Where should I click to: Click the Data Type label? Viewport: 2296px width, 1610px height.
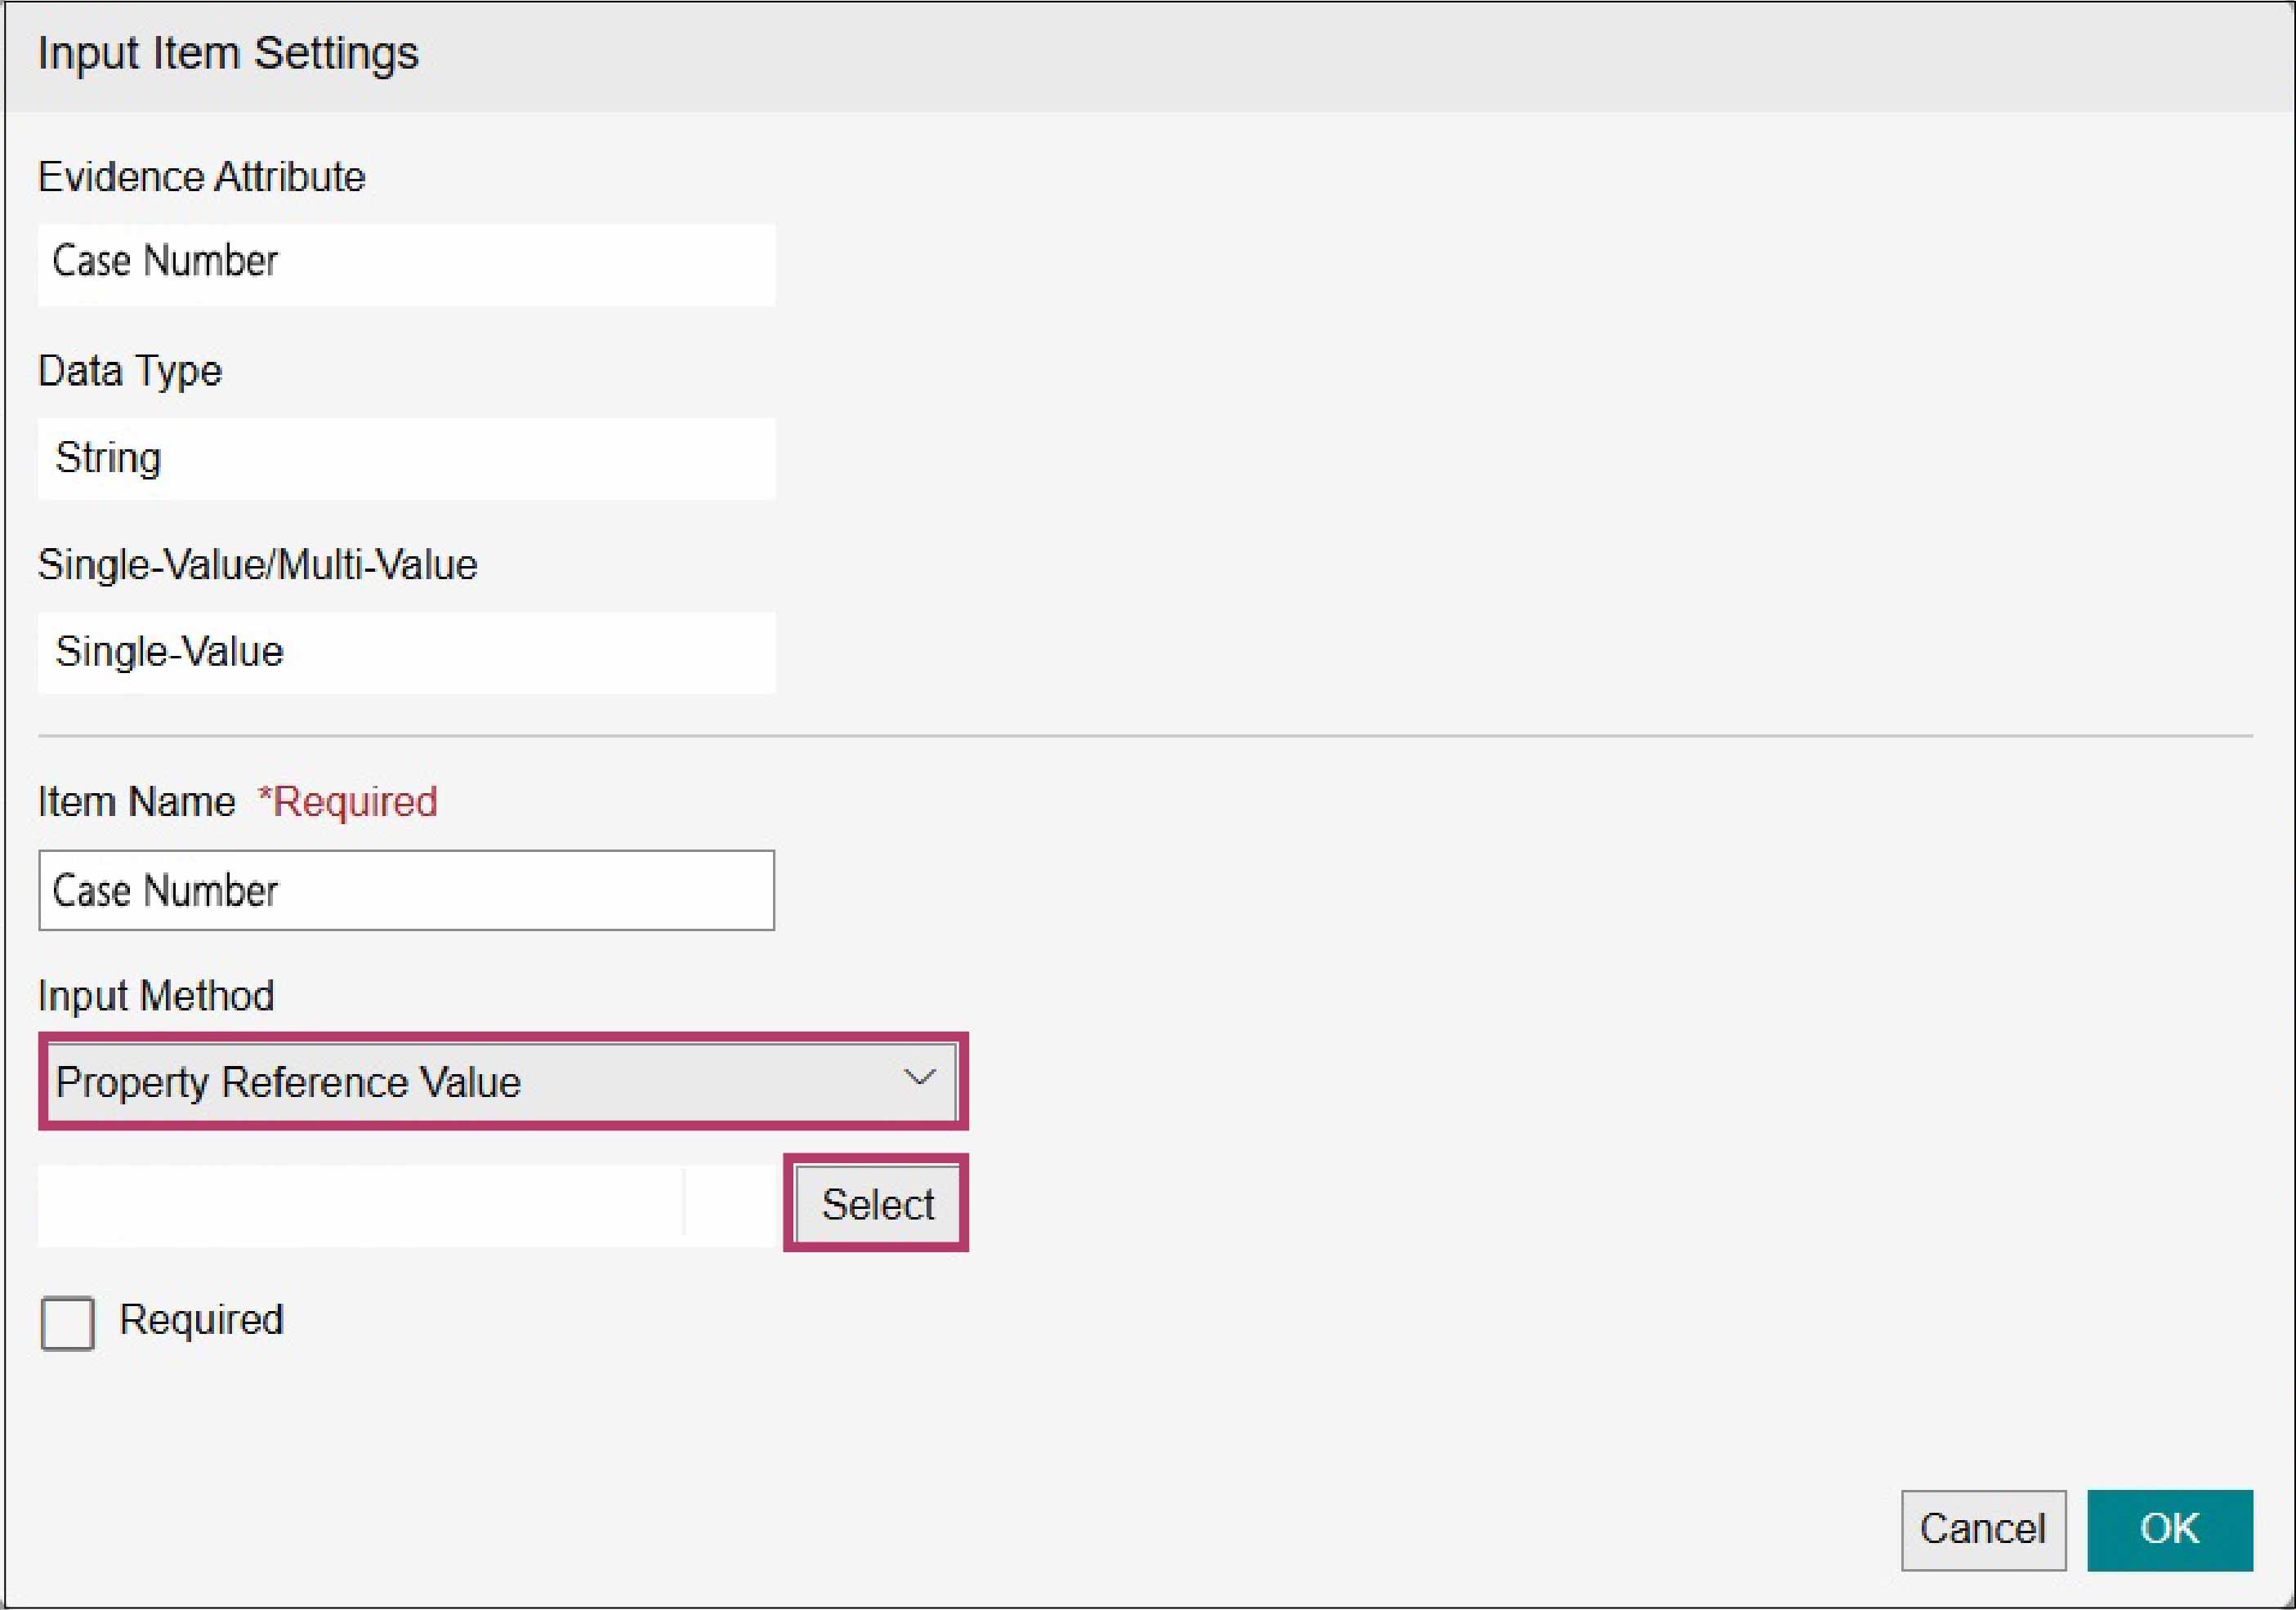130,371
